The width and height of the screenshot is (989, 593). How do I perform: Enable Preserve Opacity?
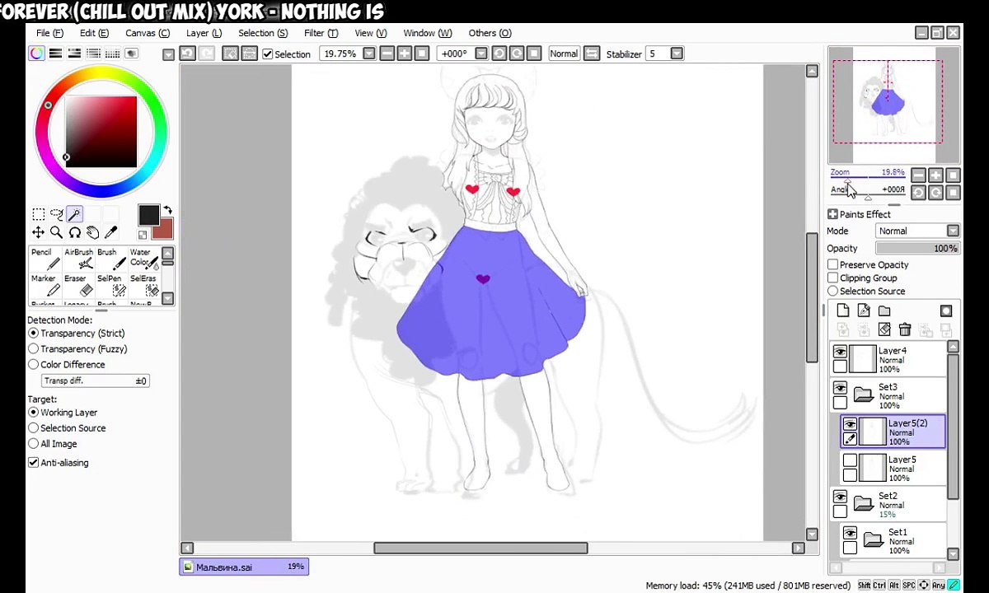[832, 264]
